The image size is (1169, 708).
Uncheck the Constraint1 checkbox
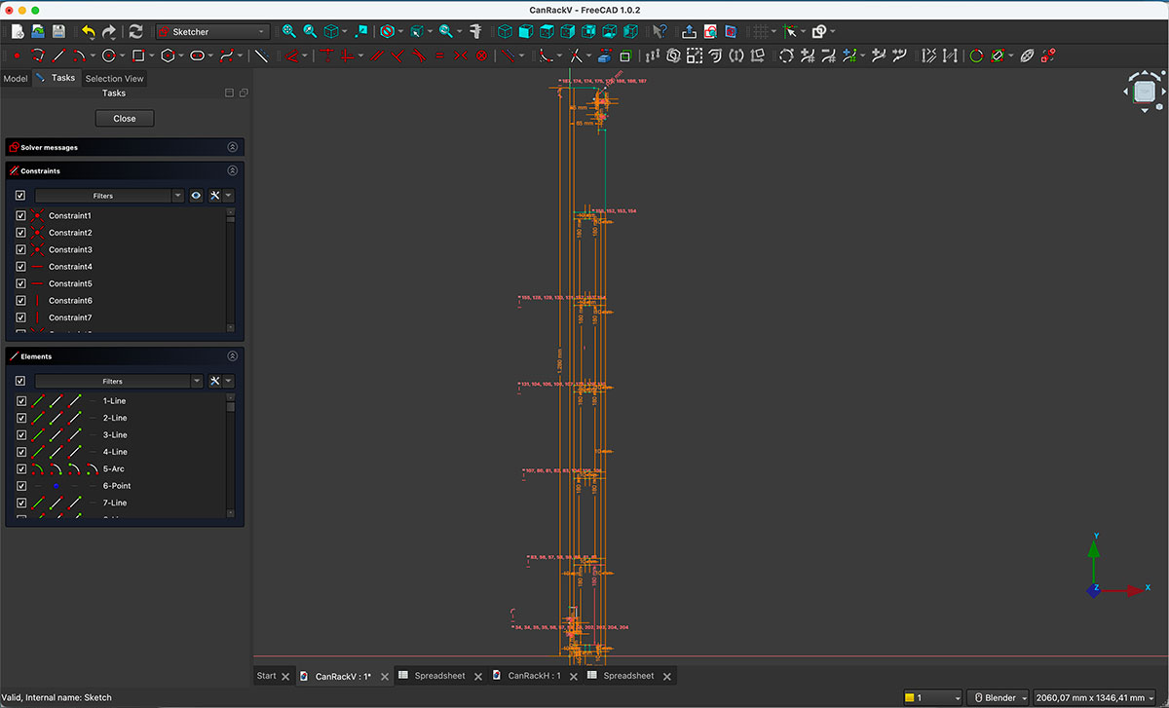tap(20, 215)
